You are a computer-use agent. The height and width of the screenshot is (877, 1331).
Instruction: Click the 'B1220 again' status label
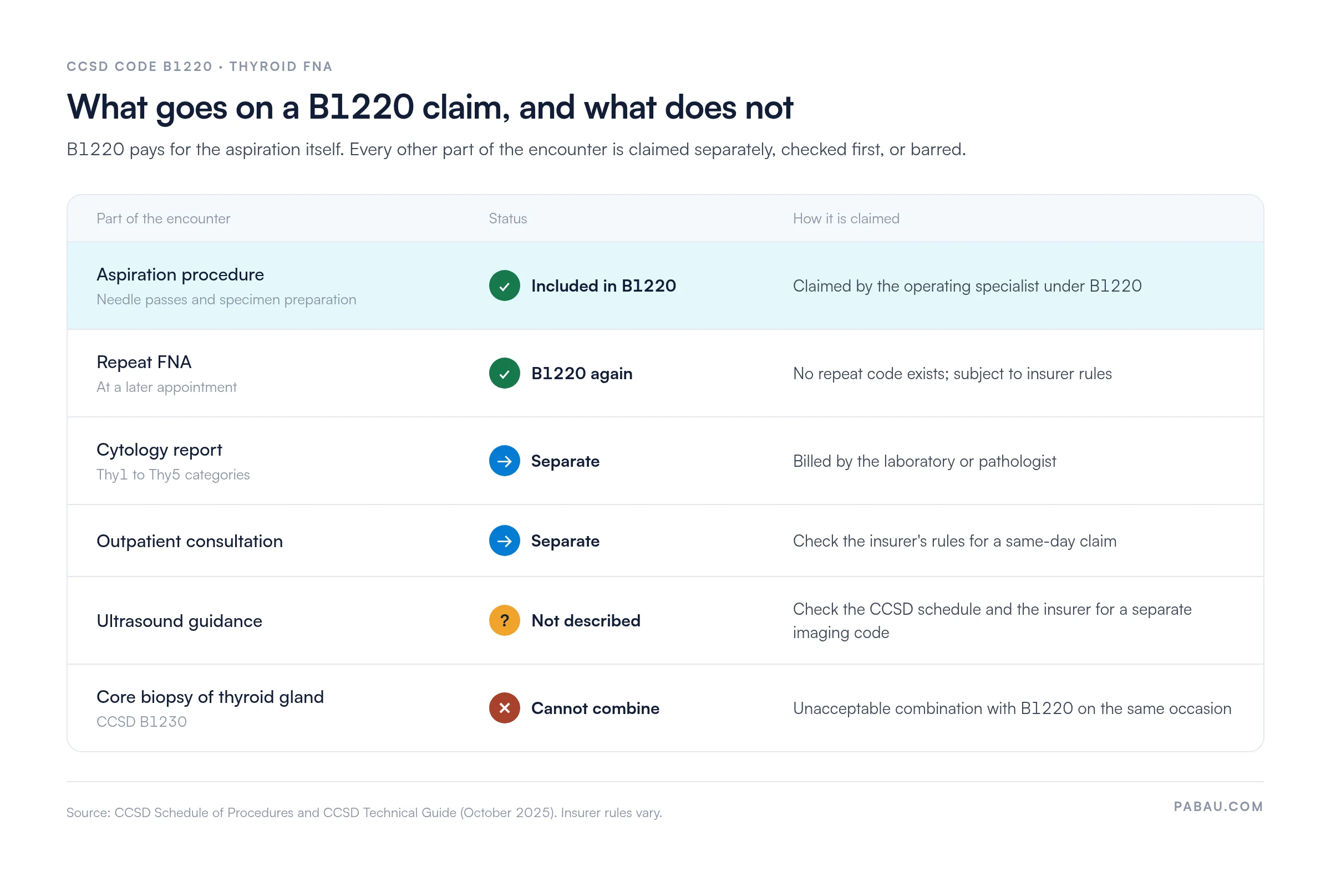click(581, 373)
